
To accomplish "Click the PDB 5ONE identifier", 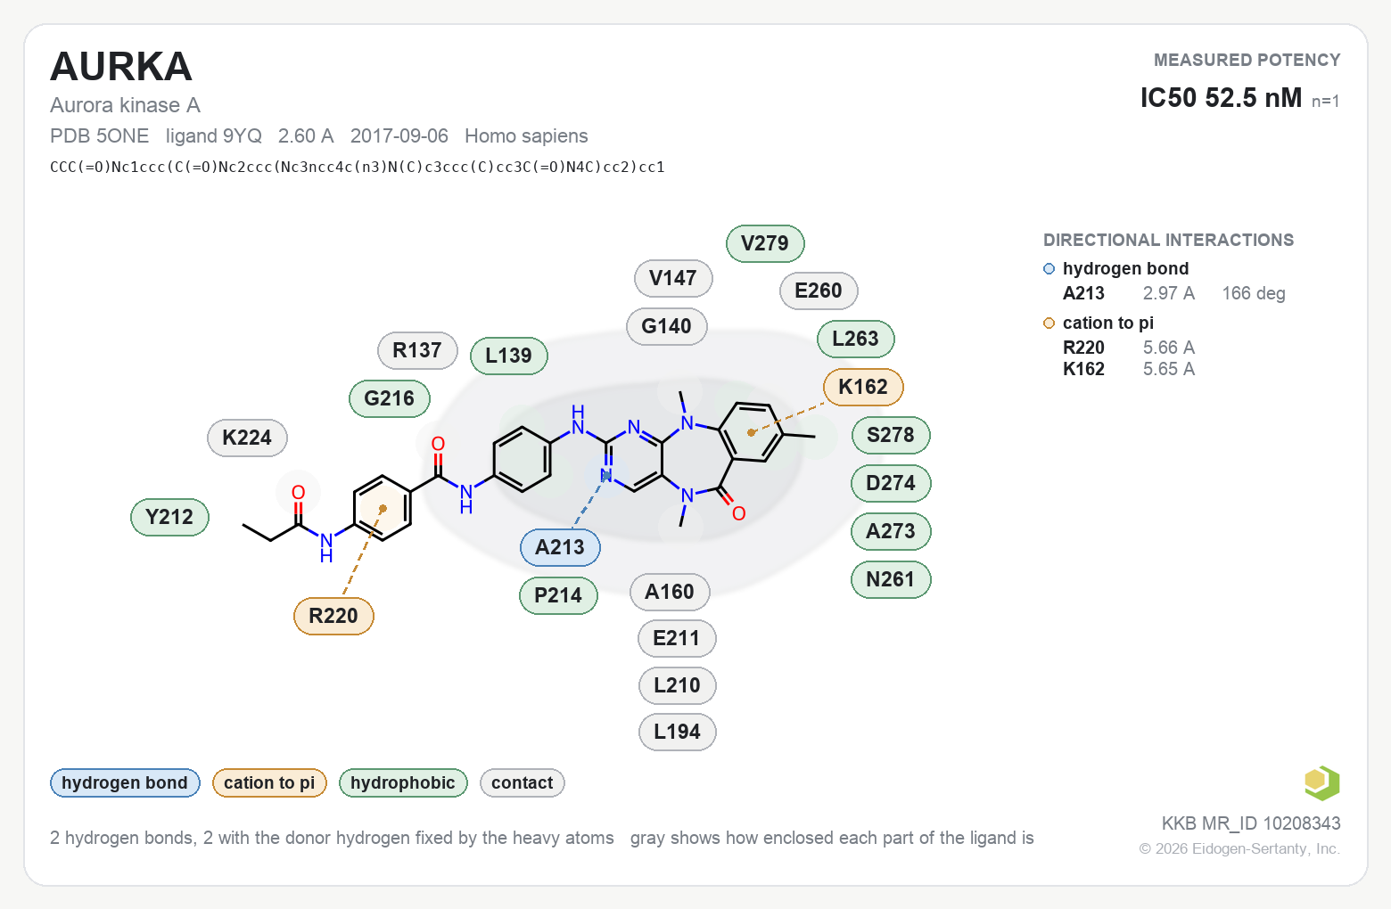I will click(x=100, y=135).
